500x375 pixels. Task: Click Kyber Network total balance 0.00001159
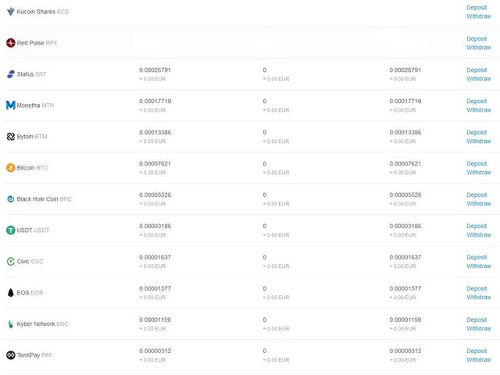click(x=405, y=320)
